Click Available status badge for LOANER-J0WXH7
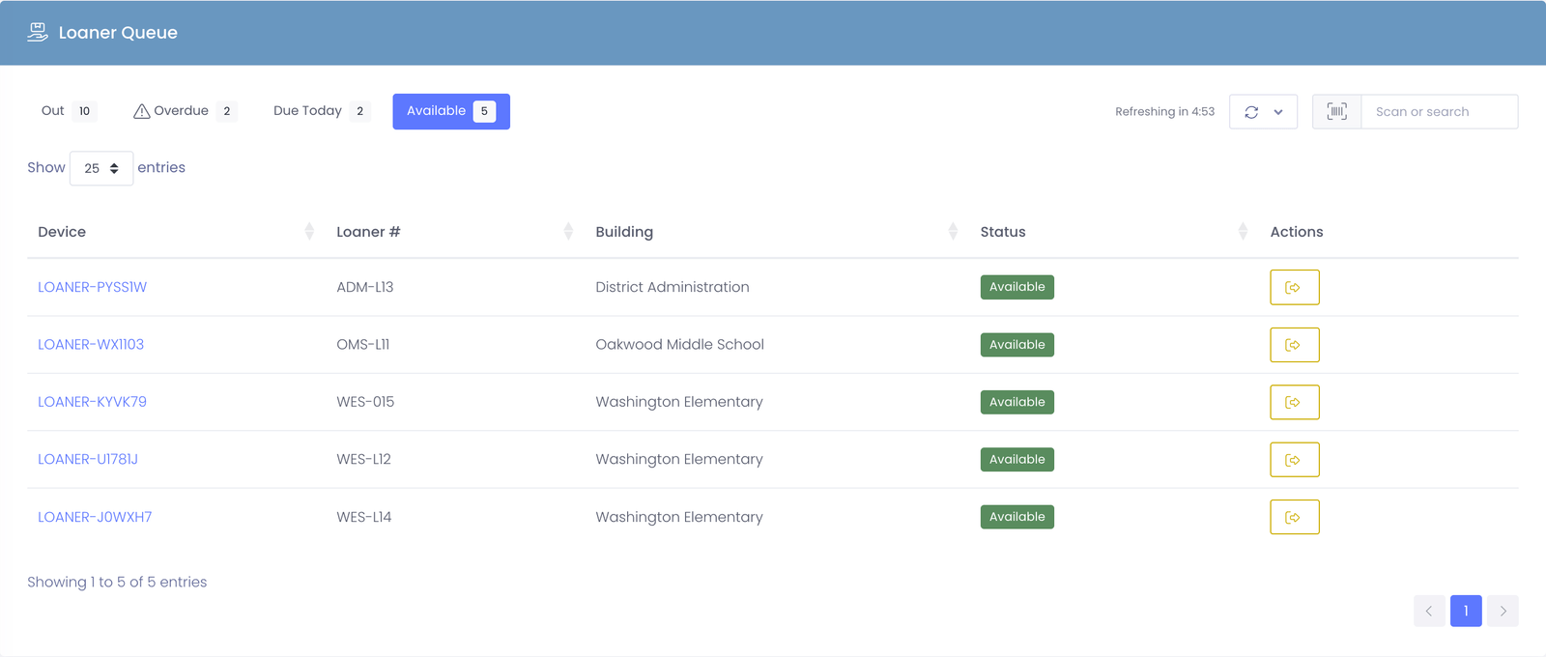Viewport: 1546px width, 657px height. click(x=1017, y=517)
